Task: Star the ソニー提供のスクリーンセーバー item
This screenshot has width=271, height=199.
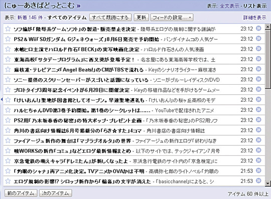Action: click(x=8, y=80)
